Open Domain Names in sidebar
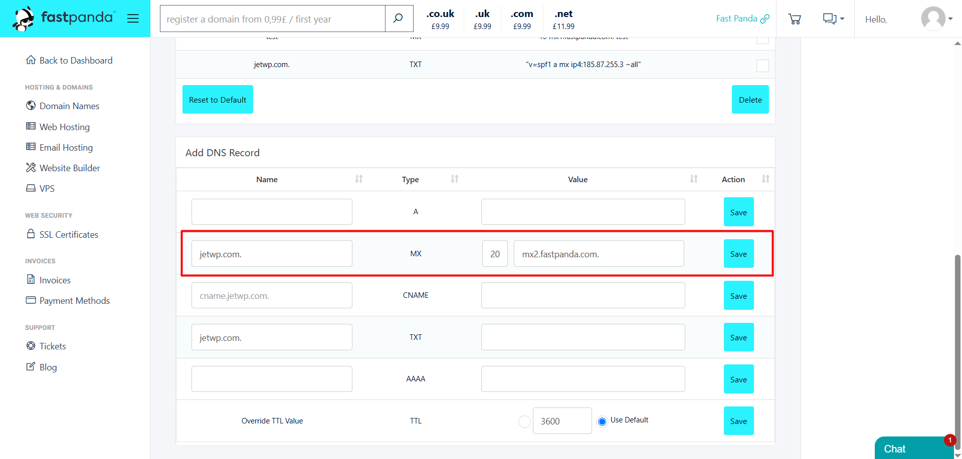The height and width of the screenshot is (459, 962). [63, 106]
